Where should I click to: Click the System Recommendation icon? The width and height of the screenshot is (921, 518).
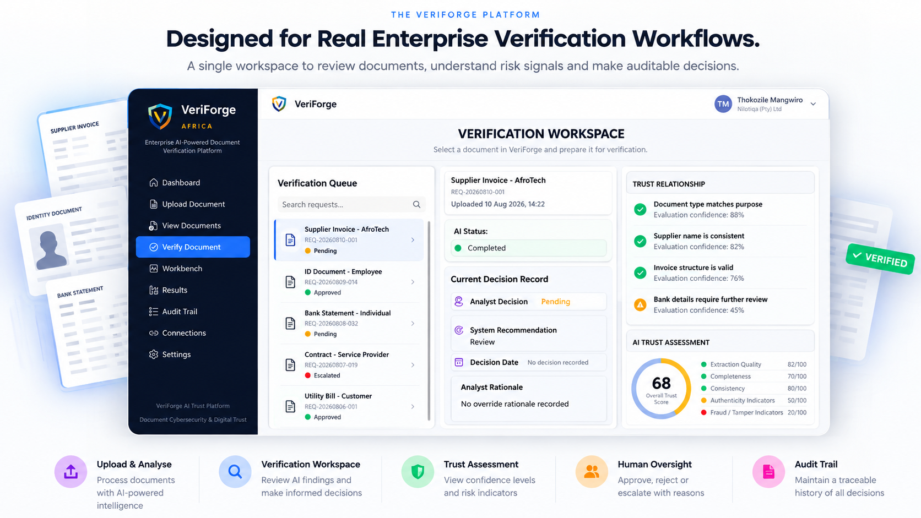click(x=459, y=330)
